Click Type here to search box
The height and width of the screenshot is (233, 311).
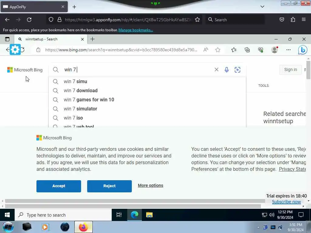pyautogui.click(x=63, y=215)
